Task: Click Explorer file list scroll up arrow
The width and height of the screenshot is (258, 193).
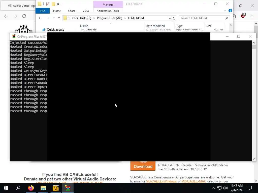Action: tap(231, 25)
